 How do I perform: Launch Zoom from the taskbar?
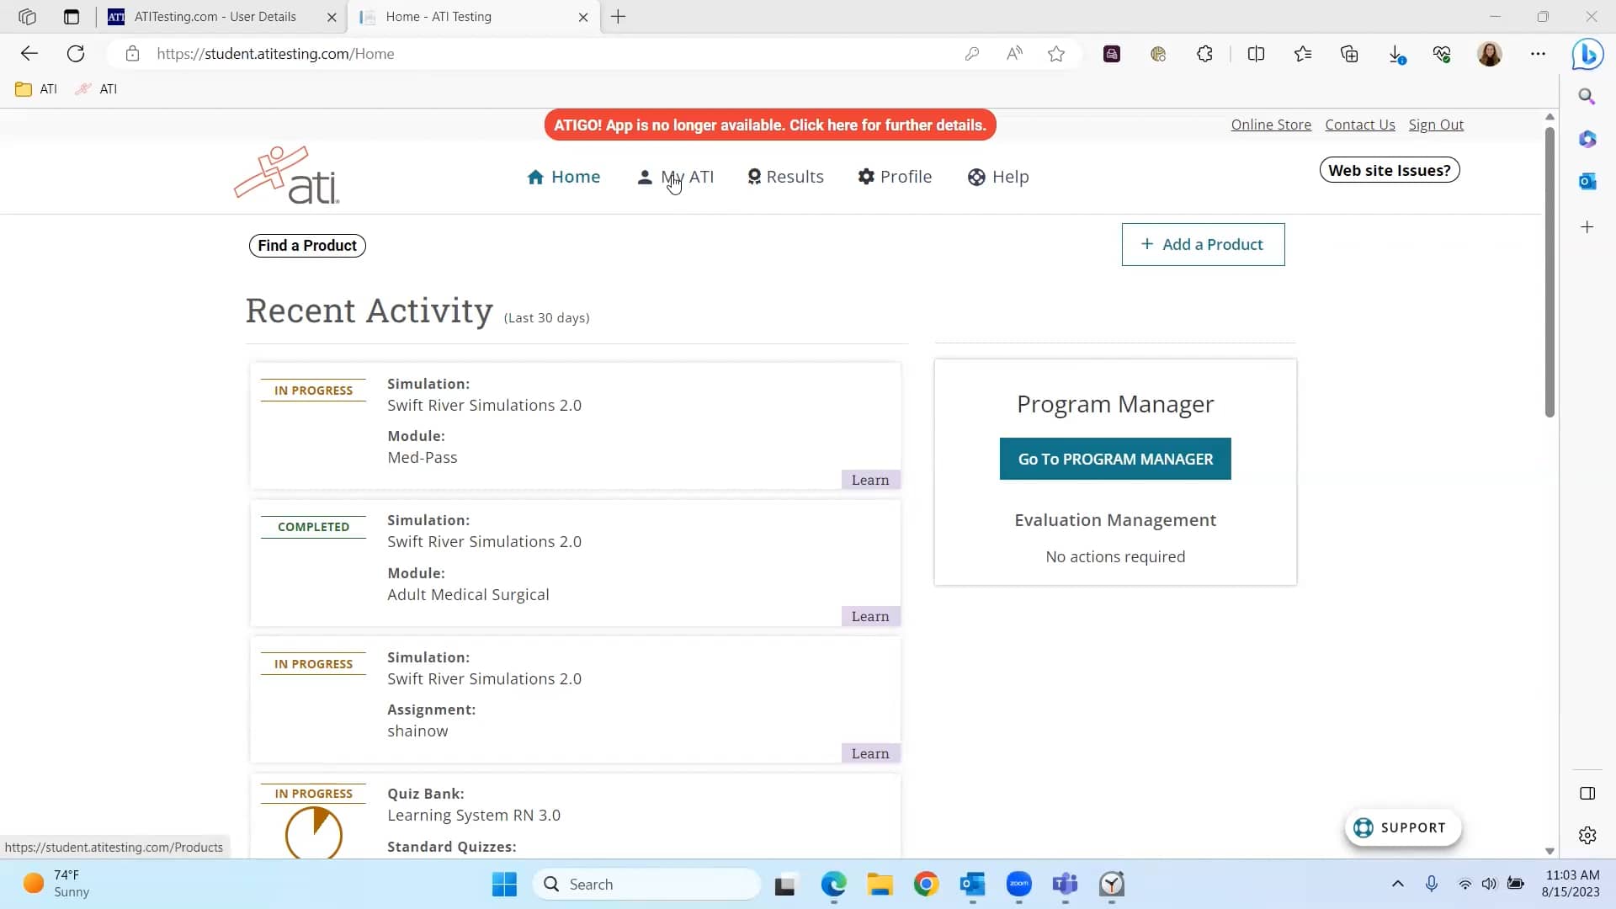tap(1018, 885)
